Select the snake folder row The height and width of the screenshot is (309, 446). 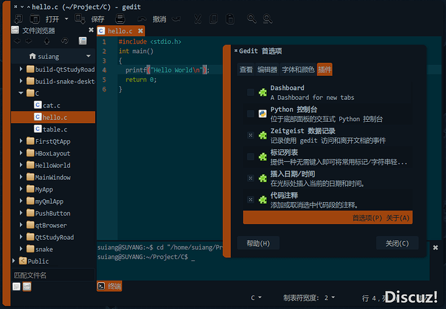pos(53,249)
